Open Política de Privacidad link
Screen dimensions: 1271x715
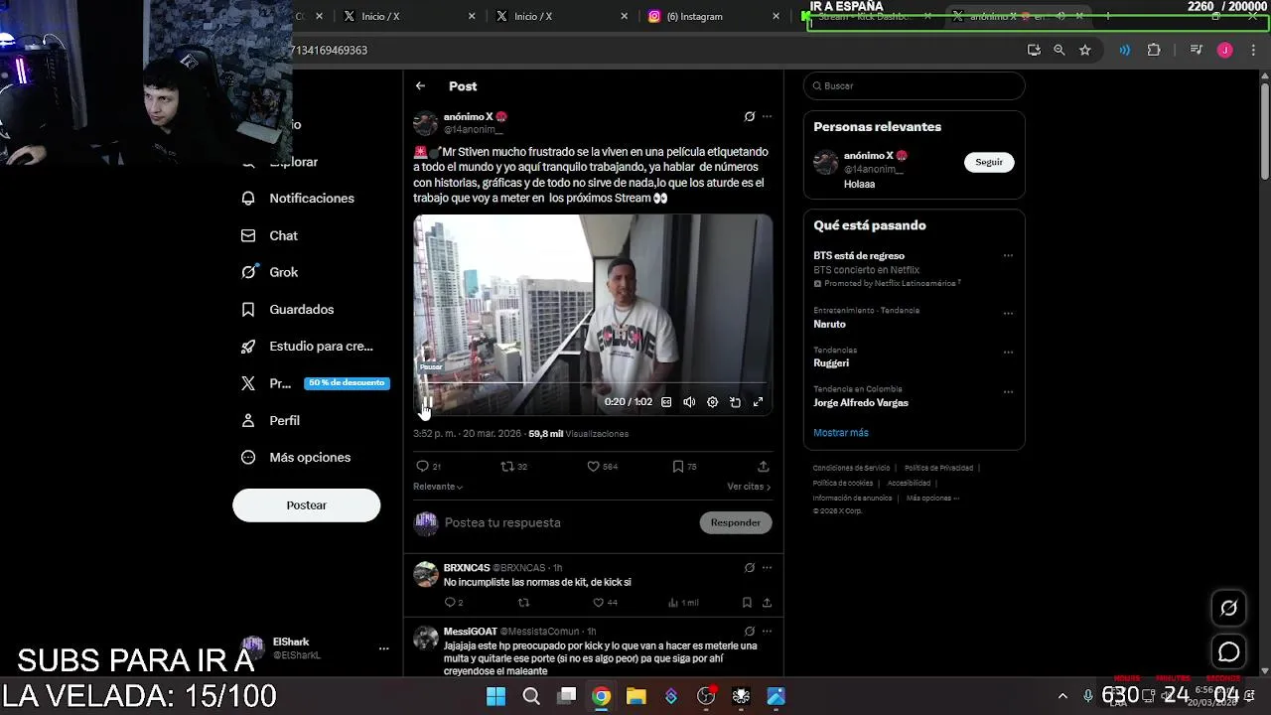(938, 468)
